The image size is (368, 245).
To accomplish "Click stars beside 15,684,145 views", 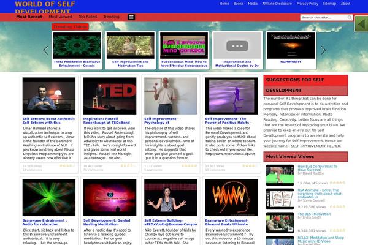I will tap(337, 183).
